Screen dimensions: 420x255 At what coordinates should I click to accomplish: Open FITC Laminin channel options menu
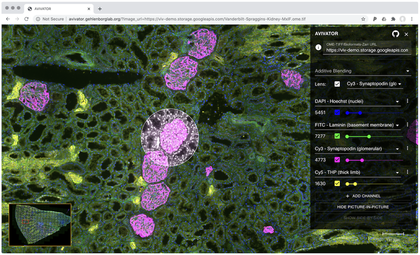(x=407, y=125)
